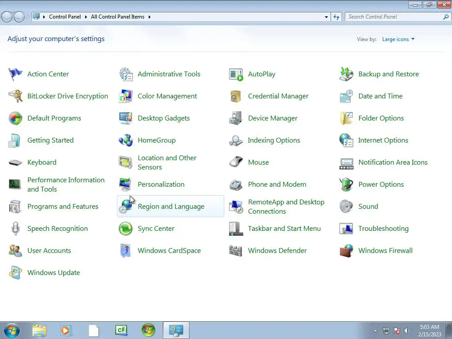
Task: Open the Date and Time icon
Action: (x=346, y=96)
